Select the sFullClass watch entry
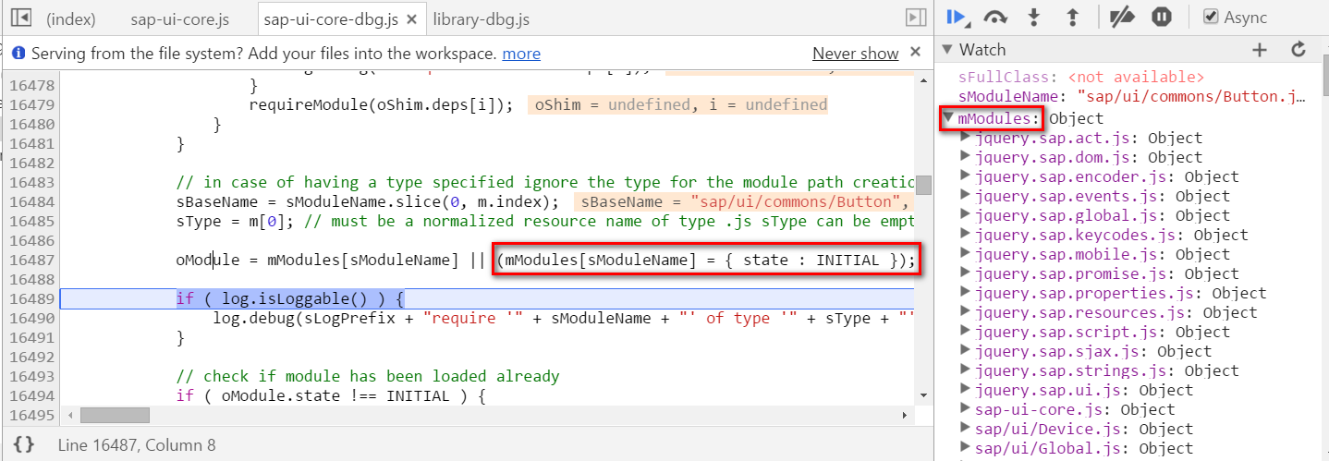This screenshot has height=461, width=1329. (x=1081, y=78)
